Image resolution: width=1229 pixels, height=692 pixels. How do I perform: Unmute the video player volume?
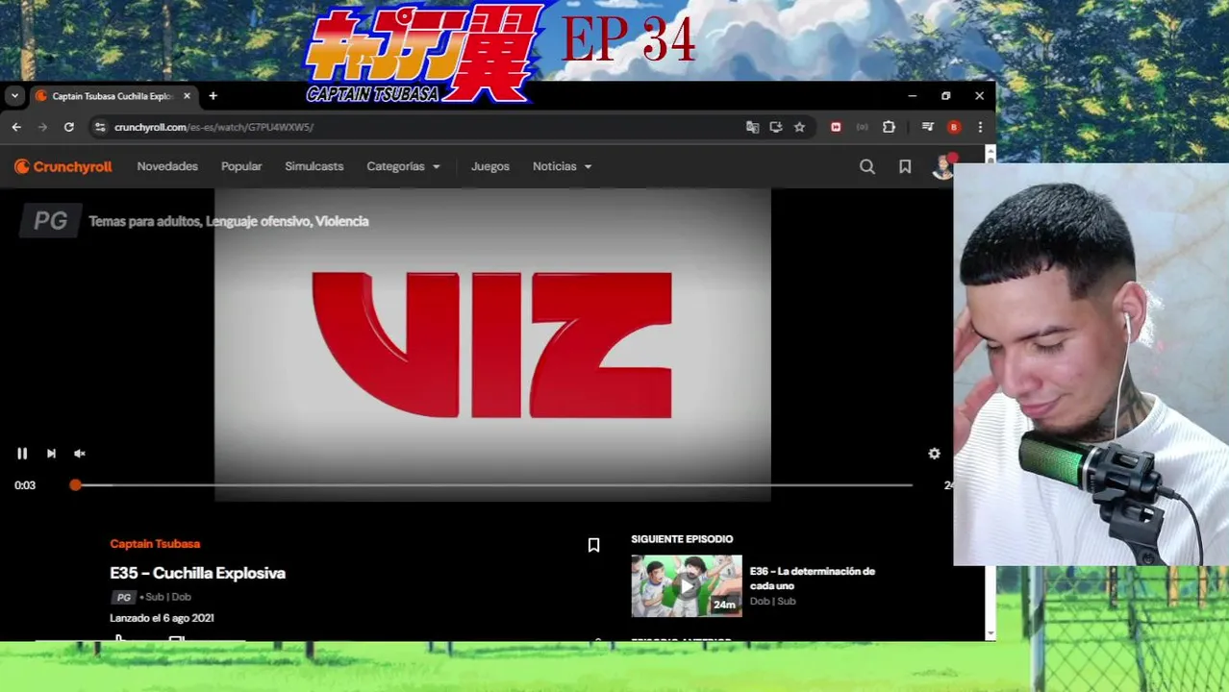pos(80,454)
